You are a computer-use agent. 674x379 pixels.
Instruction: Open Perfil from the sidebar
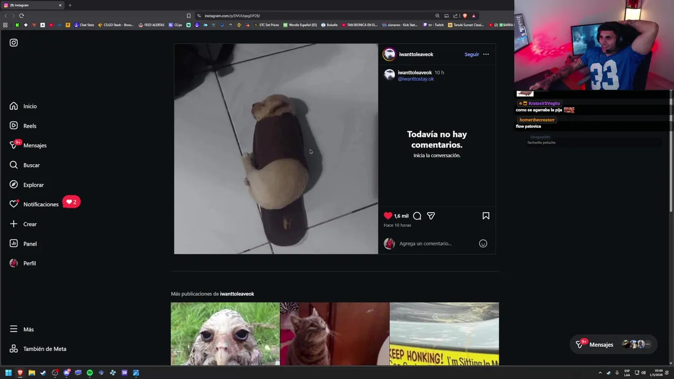tap(23, 263)
